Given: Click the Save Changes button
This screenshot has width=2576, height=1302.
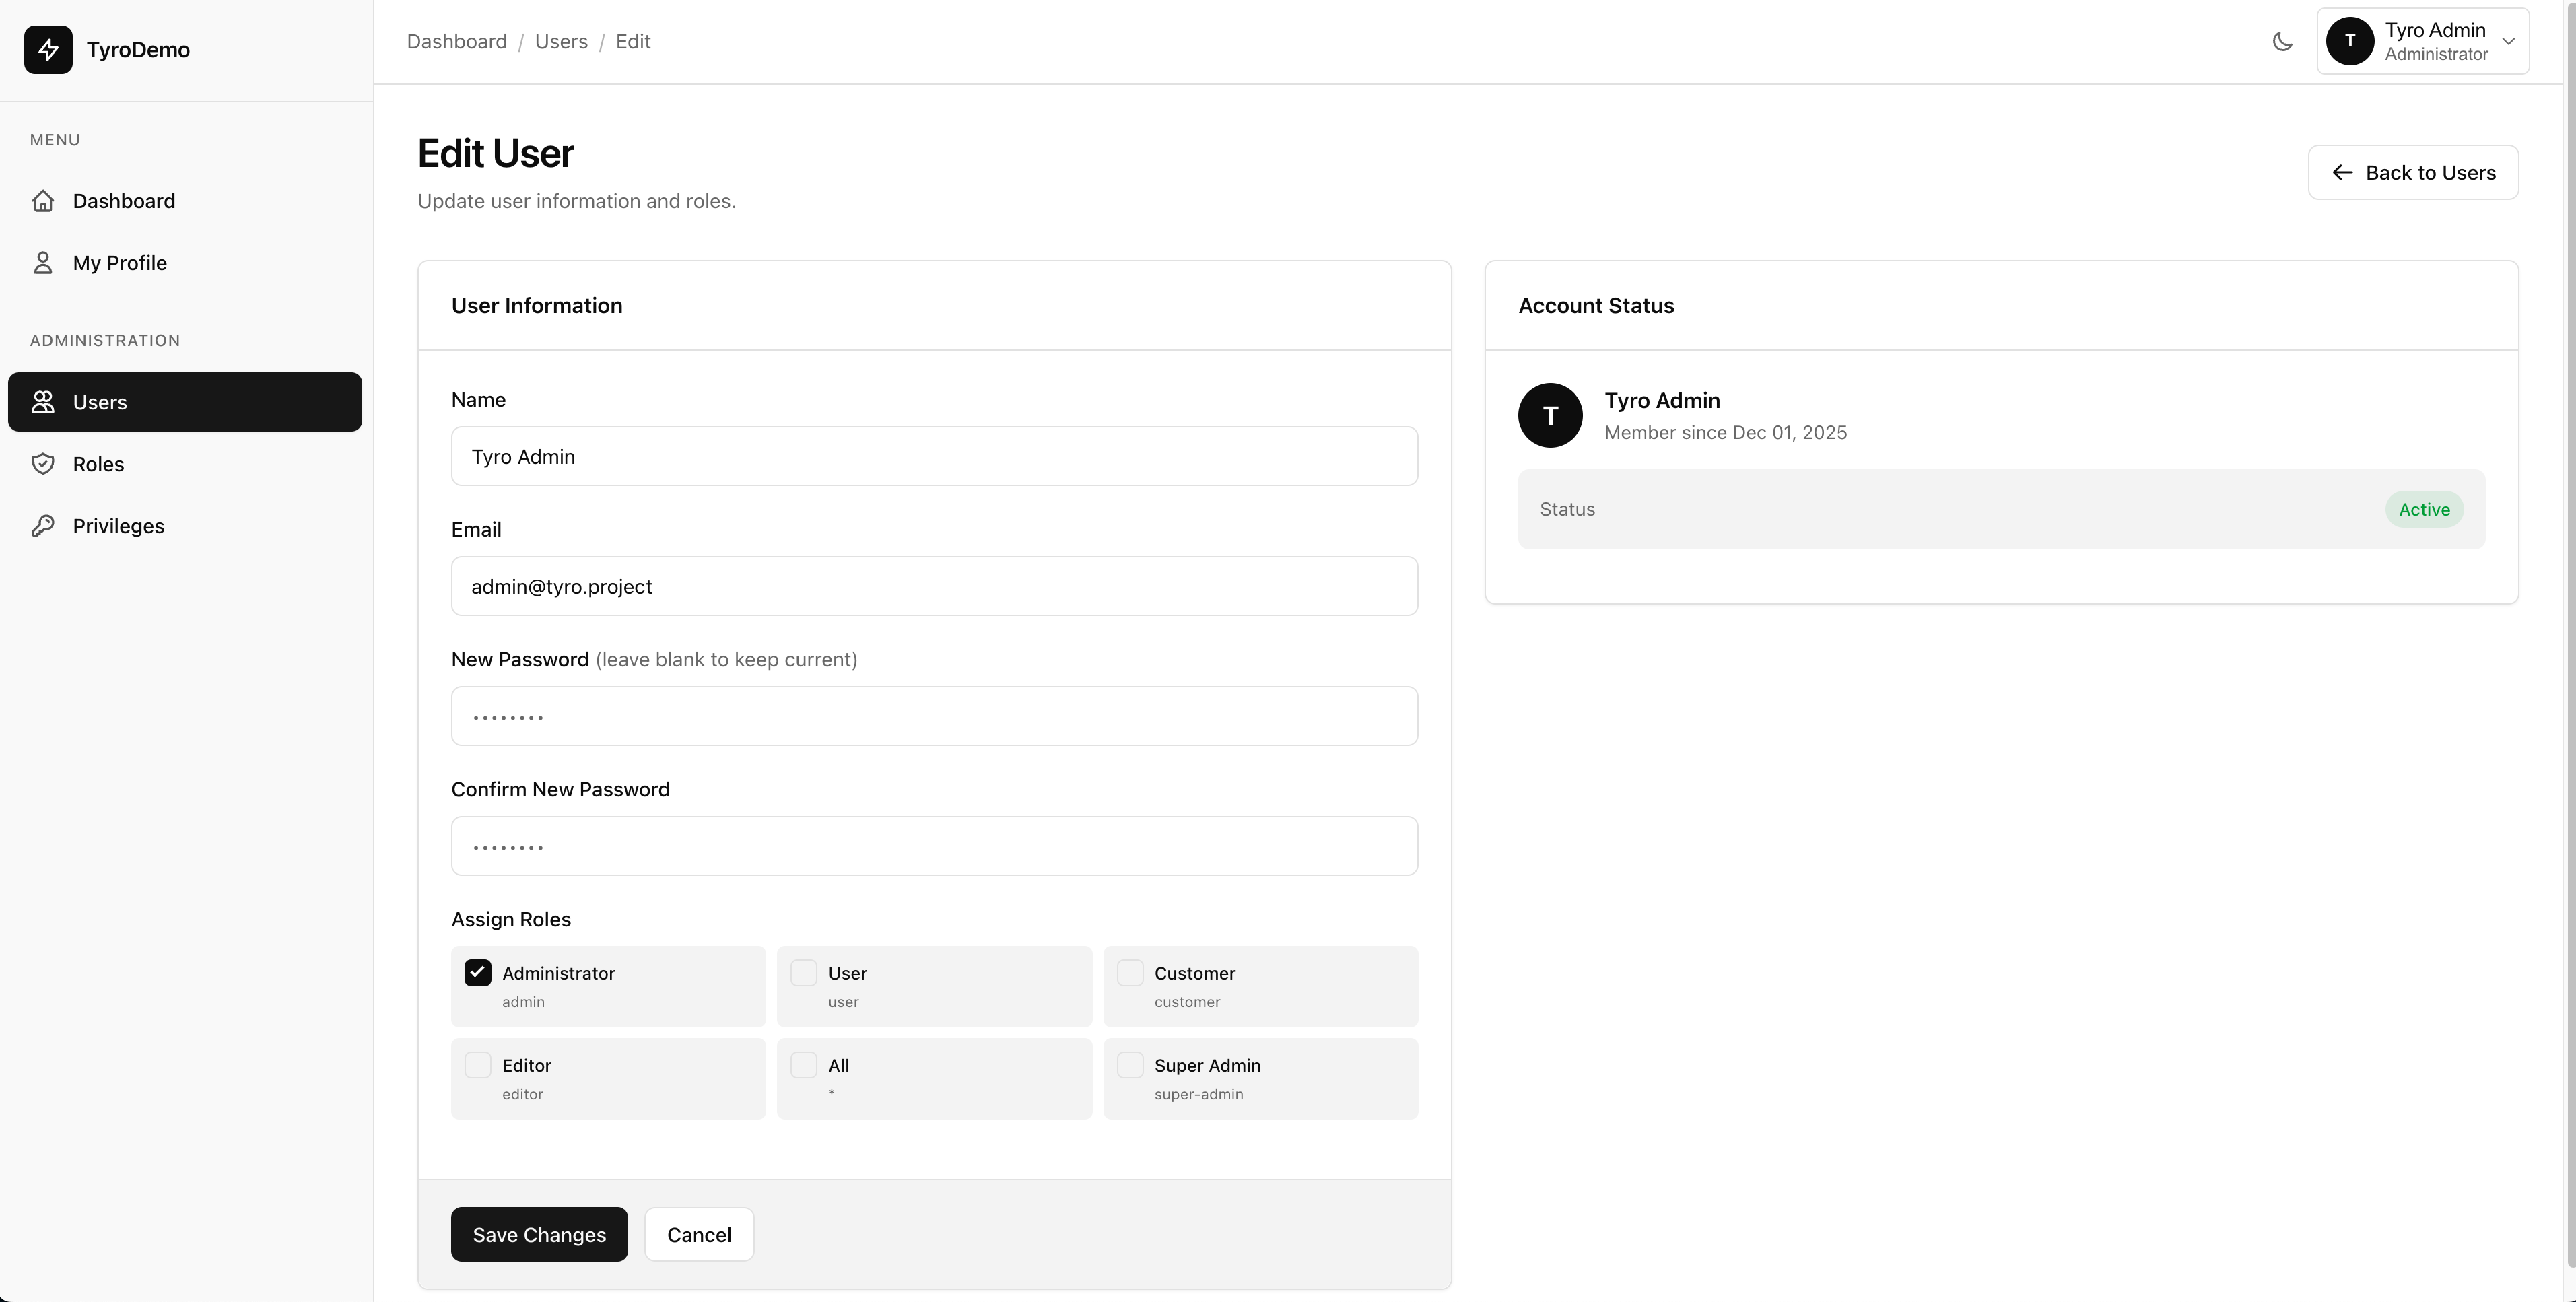Looking at the screenshot, I should coord(538,1234).
